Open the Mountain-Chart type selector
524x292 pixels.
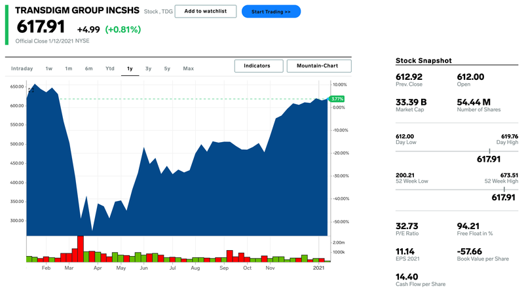pos(319,66)
